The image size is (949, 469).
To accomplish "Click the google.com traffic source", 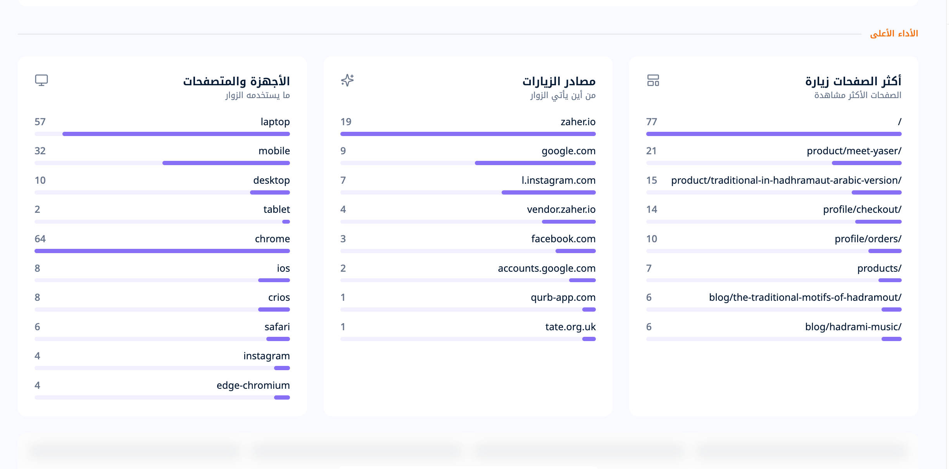I will pos(568,151).
